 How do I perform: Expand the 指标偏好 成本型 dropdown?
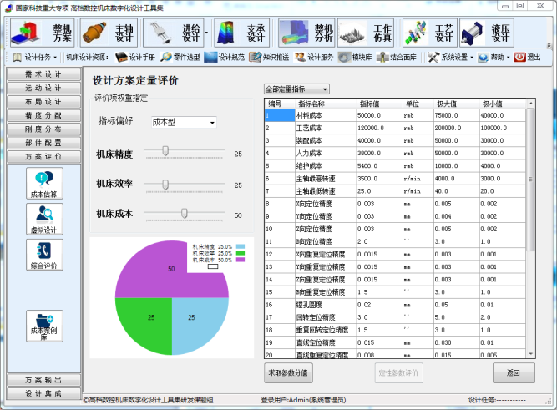pos(183,123)
